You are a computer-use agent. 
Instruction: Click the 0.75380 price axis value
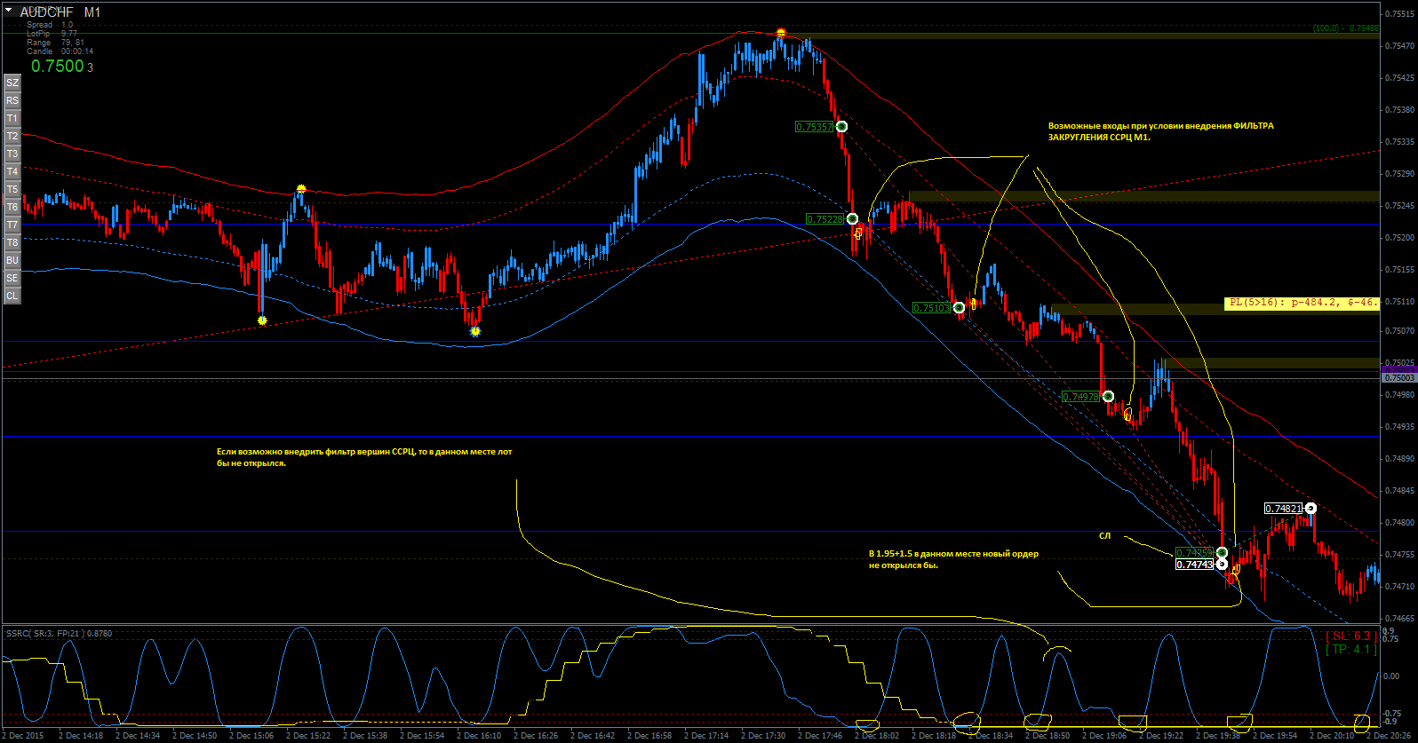1399,110
